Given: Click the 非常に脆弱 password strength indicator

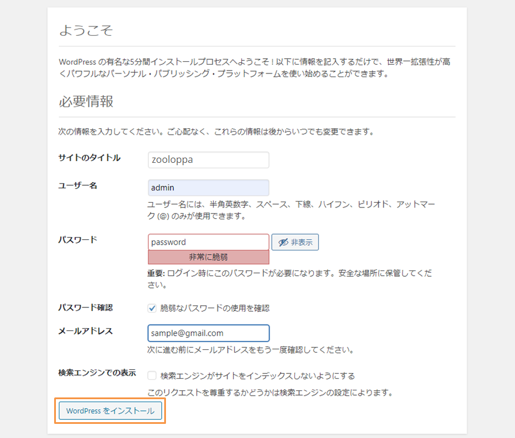Looking at the screenshot, I should (x=208, y=258).
